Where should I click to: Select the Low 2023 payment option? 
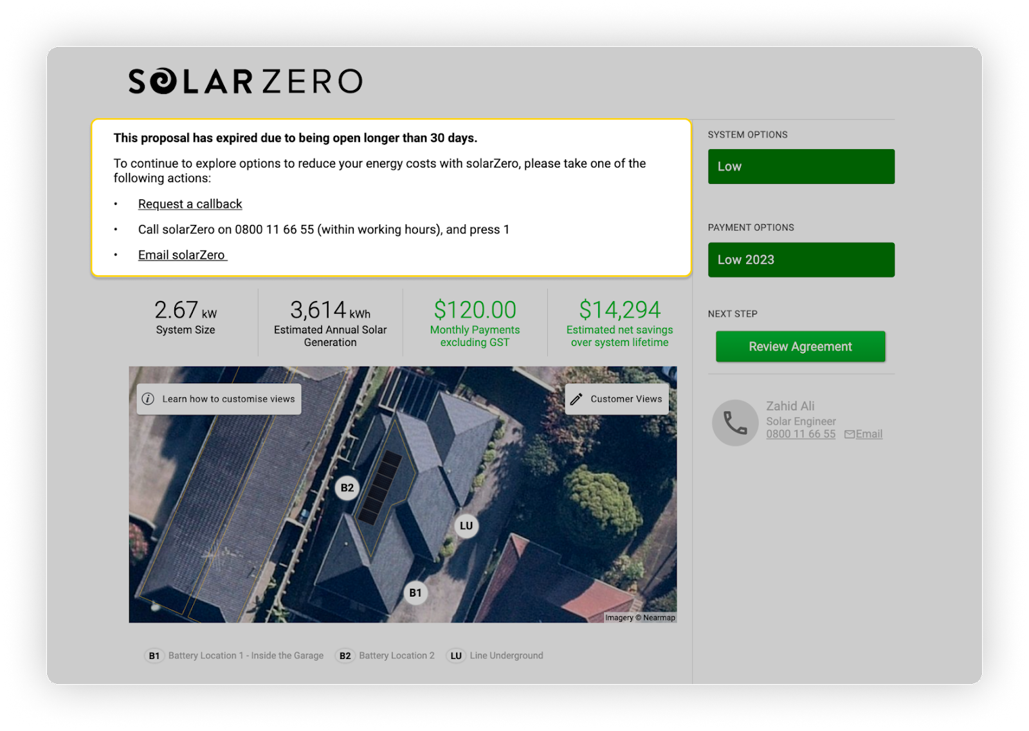[x=801, y=260]
